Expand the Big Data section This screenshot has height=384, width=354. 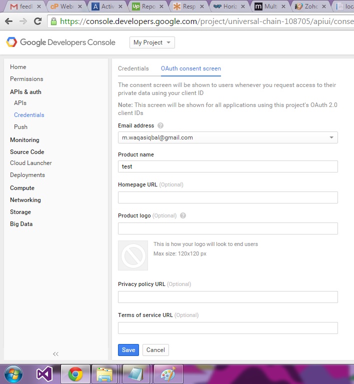[21, 224]
